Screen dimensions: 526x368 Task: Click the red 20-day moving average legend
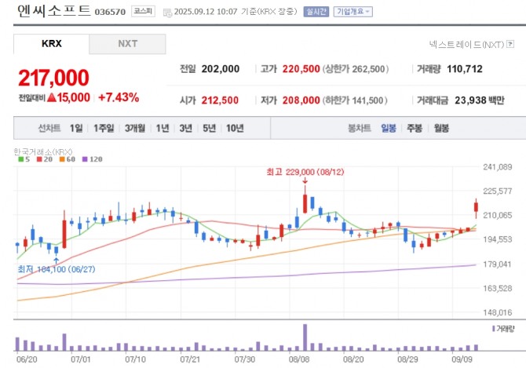coord(45,159)
